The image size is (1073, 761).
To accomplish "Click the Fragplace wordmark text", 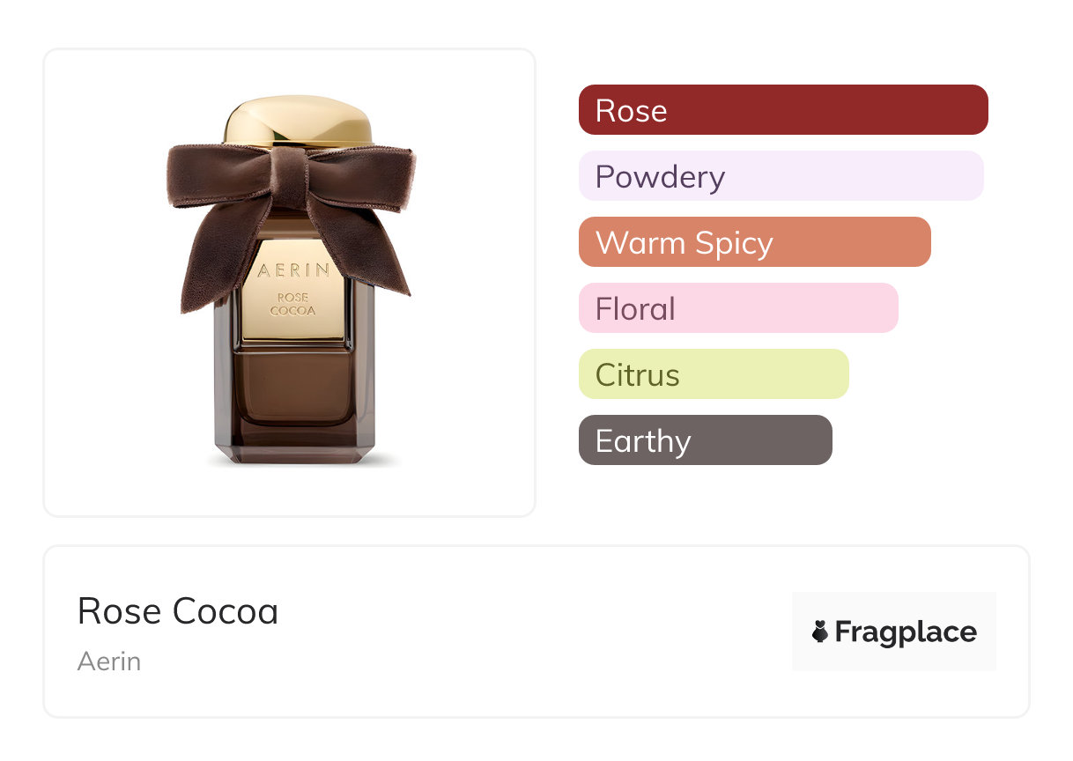I will click(905, 632).
